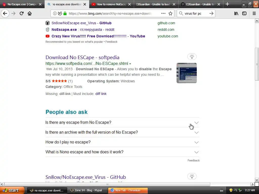Show site information icon in address bar

click(x=55, y=14)
